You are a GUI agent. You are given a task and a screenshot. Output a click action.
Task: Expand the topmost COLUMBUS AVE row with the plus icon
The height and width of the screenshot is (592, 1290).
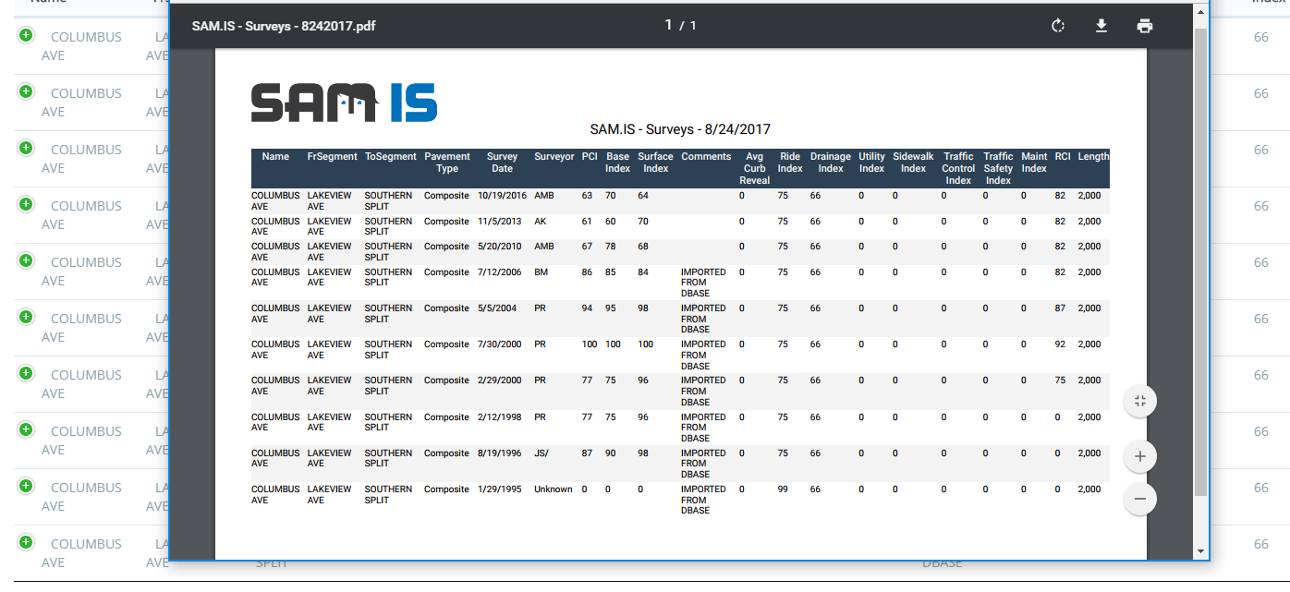click(x=26, y=35)
